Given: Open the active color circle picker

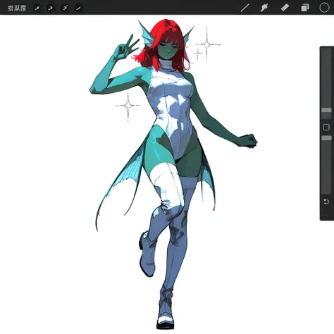Looking at the screenshot, I should [324, 8].
